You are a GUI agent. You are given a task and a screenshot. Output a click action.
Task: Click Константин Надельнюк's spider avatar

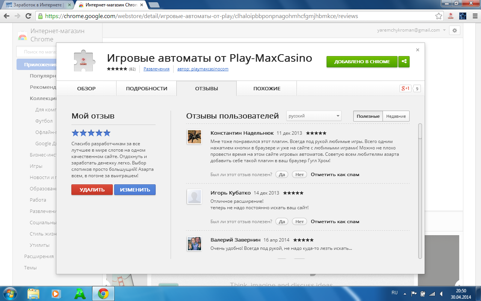194,137
